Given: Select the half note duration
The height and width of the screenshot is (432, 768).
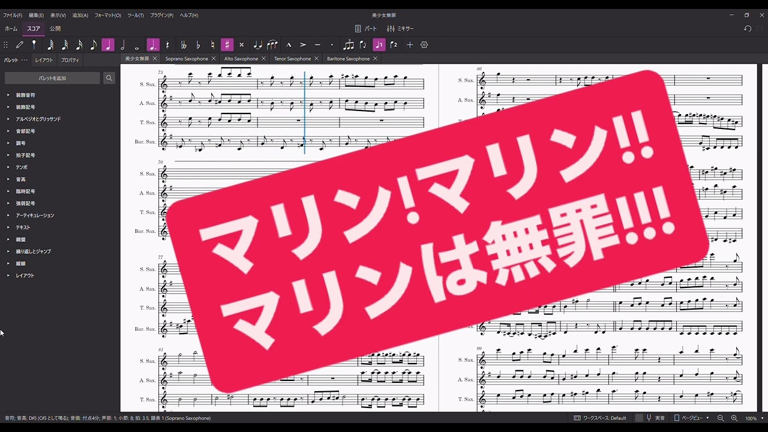Looking at the screenshot, I should [x=122, y=45].
